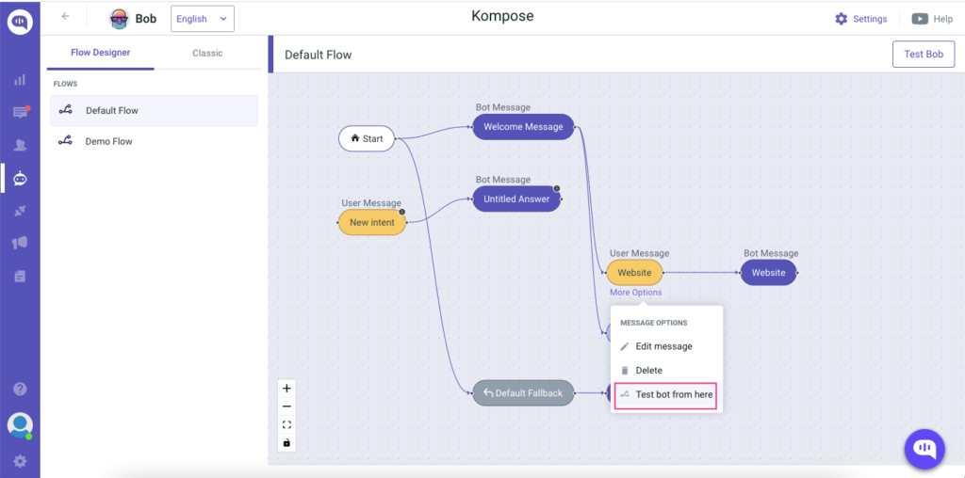Viewport: 965px width, 478px height.
Task: Select the Welcome Message bot node
Action: pos(523,127)
